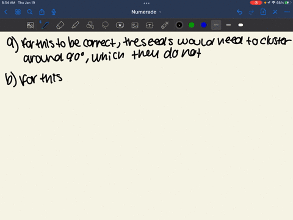The image size is (293, 220).
Task: Select the Pen tool
Action: point(45,25)
